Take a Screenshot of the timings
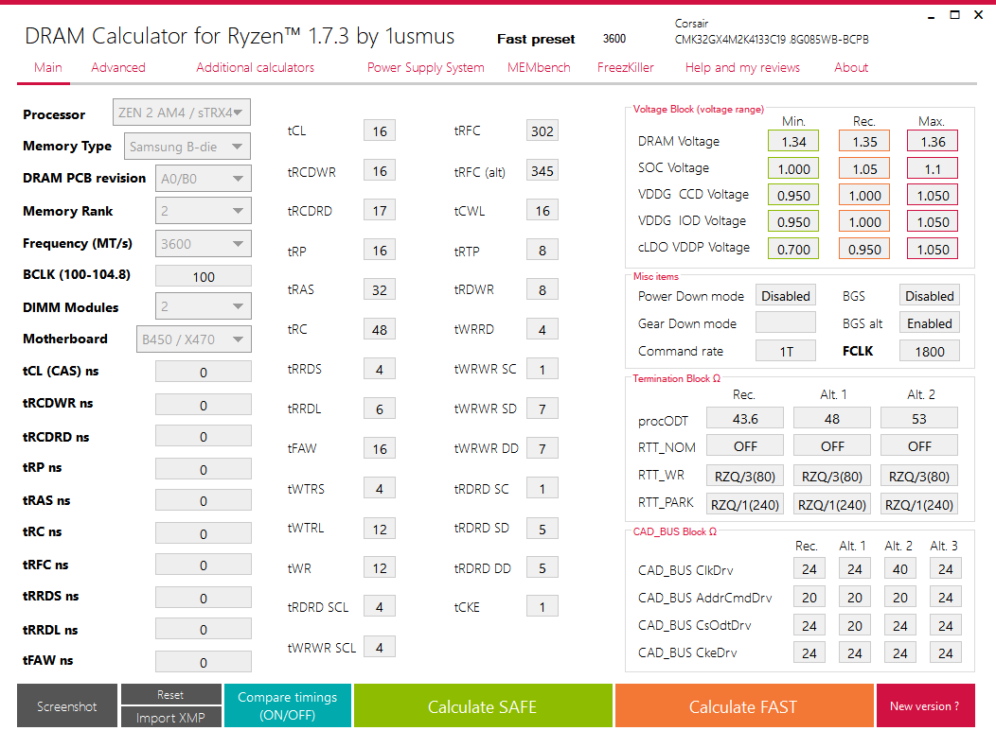996x748 pixels. pyautogui.click(x=66, y=705)
